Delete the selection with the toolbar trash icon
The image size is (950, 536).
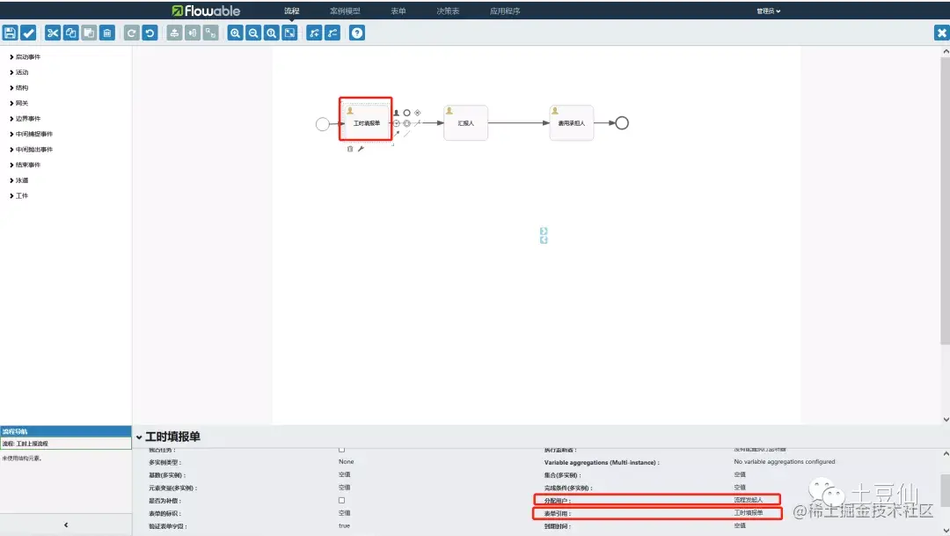(107, 33)
